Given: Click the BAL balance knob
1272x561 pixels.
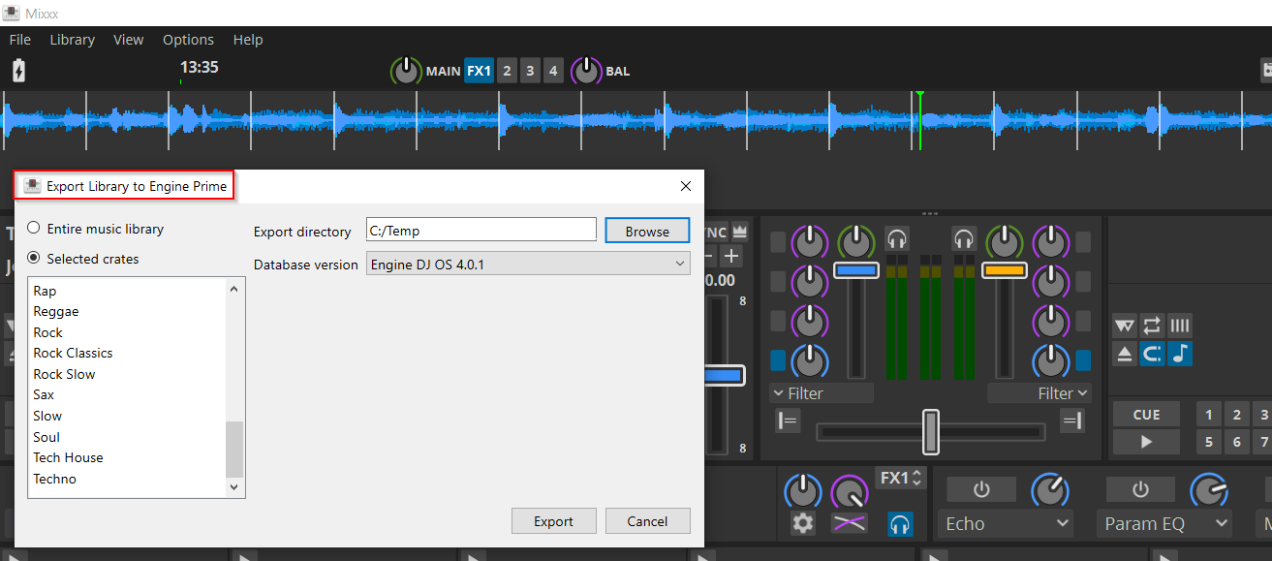Looking at the screenshot, I should [x=586, y=71].
